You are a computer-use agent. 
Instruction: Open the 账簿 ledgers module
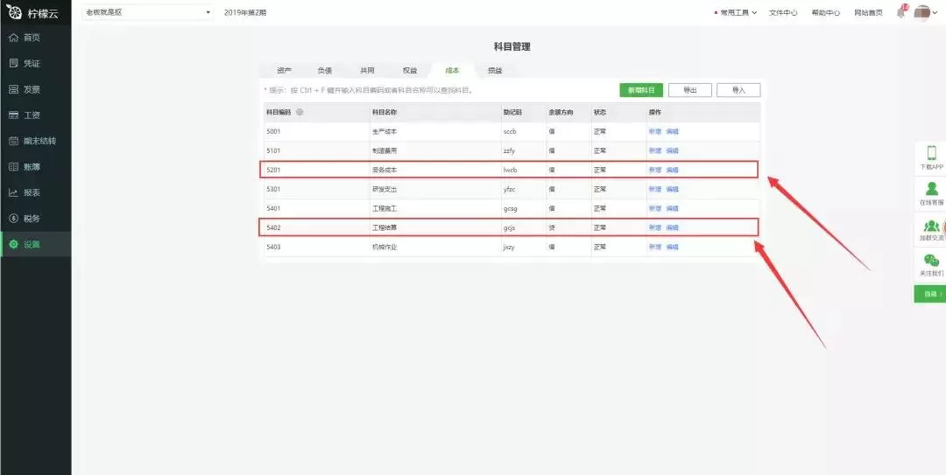[x=36, y=167]
